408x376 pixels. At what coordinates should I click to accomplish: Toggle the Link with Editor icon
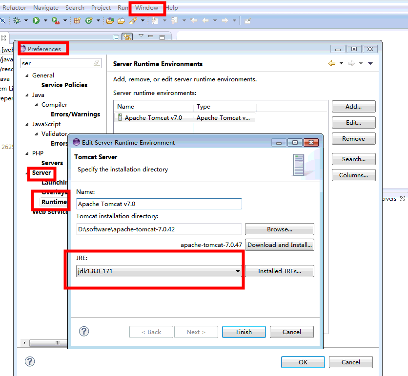click(127, 37)
